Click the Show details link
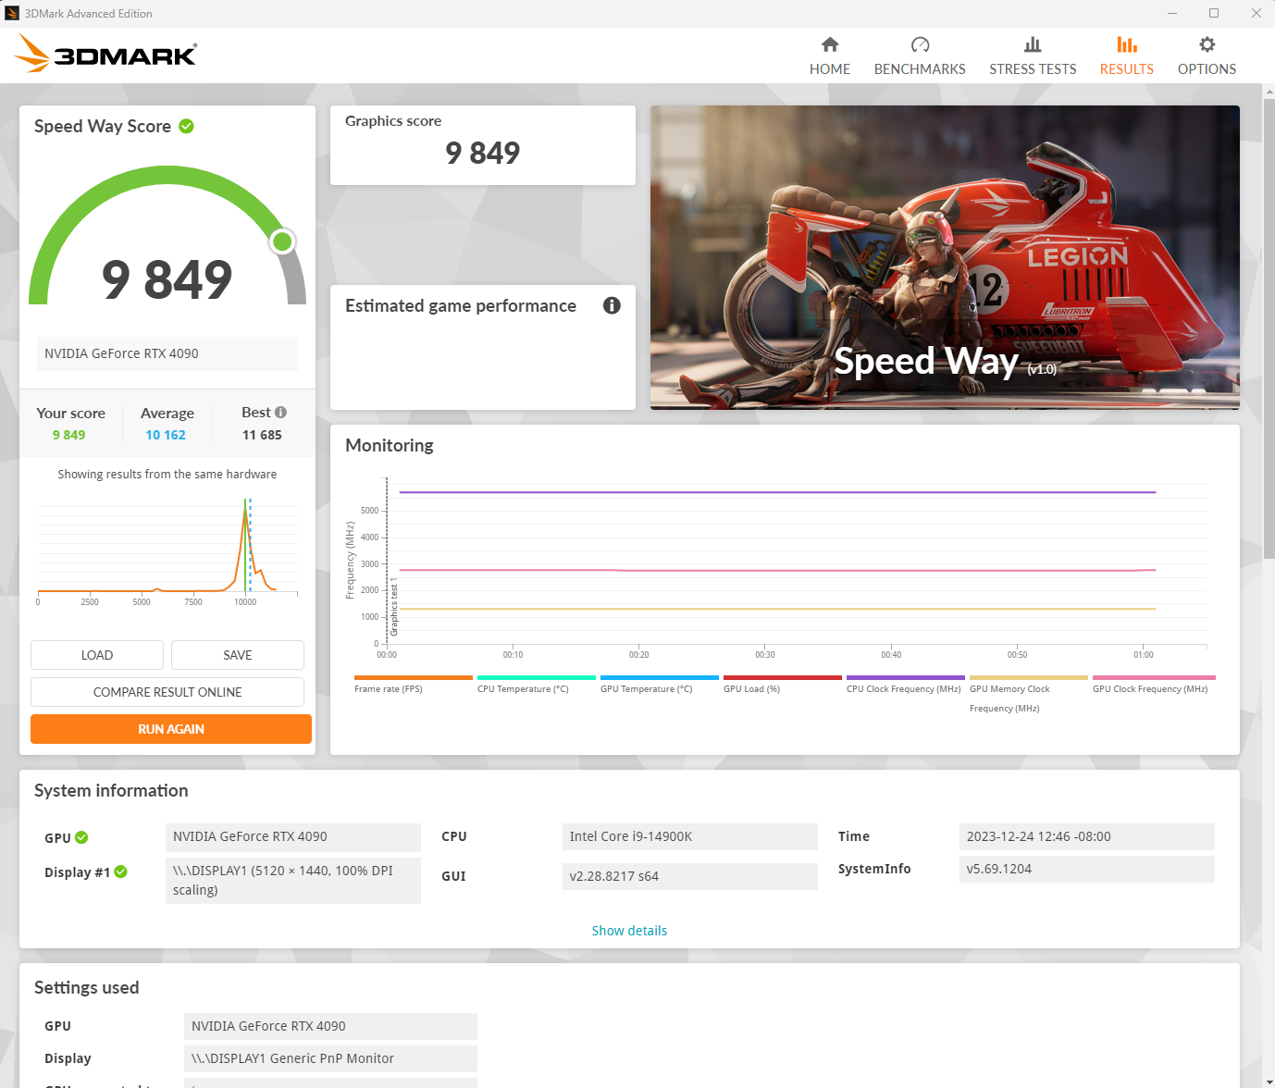 coord(629,931)
